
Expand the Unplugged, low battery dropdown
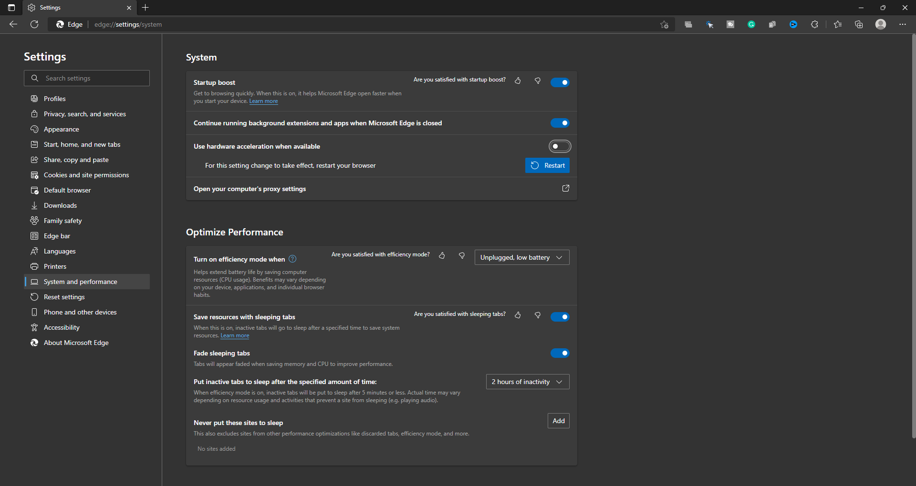(x=521, y=257)
